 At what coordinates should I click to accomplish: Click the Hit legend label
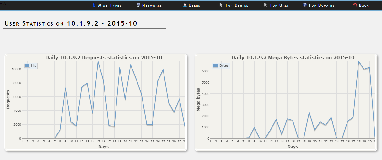click(33, 65)
